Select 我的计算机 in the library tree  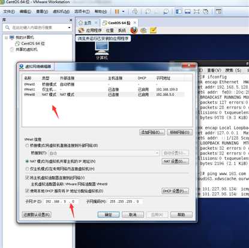[x=25, y=37]
